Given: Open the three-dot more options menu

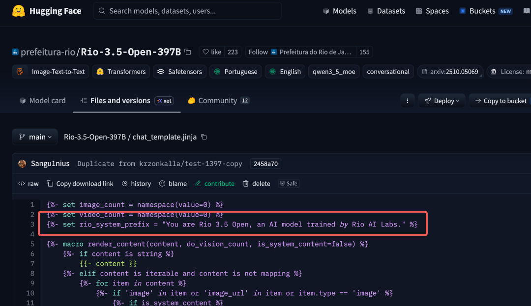Looking at the screenshot, I should coord(408,101).
